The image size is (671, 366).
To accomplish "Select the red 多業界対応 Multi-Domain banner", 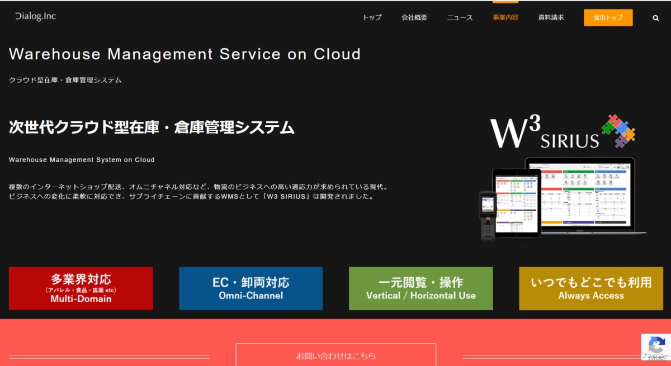I will (81, 288).
